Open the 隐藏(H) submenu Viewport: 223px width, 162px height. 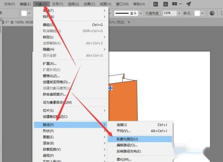(71, 49)
